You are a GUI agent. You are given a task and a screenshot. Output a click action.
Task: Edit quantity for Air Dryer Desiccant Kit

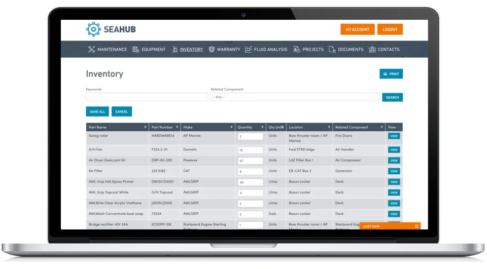tap(250, 161)
